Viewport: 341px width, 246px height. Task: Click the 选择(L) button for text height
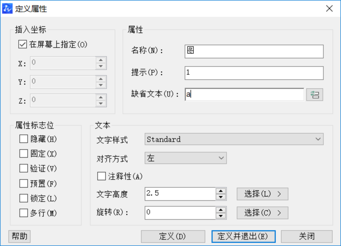tap(262, 194)
